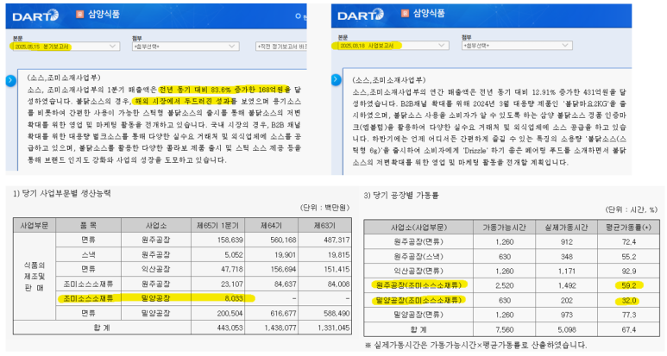This screenshot has height=356, width=667.
Task: Open the 첨부선택 dropdown in 분기보고서 window
Action: (x=185, y=47)
